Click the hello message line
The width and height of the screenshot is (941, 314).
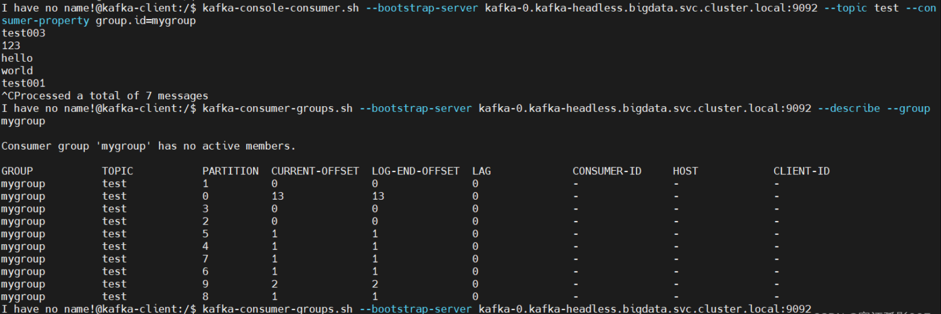coord(17,58)
